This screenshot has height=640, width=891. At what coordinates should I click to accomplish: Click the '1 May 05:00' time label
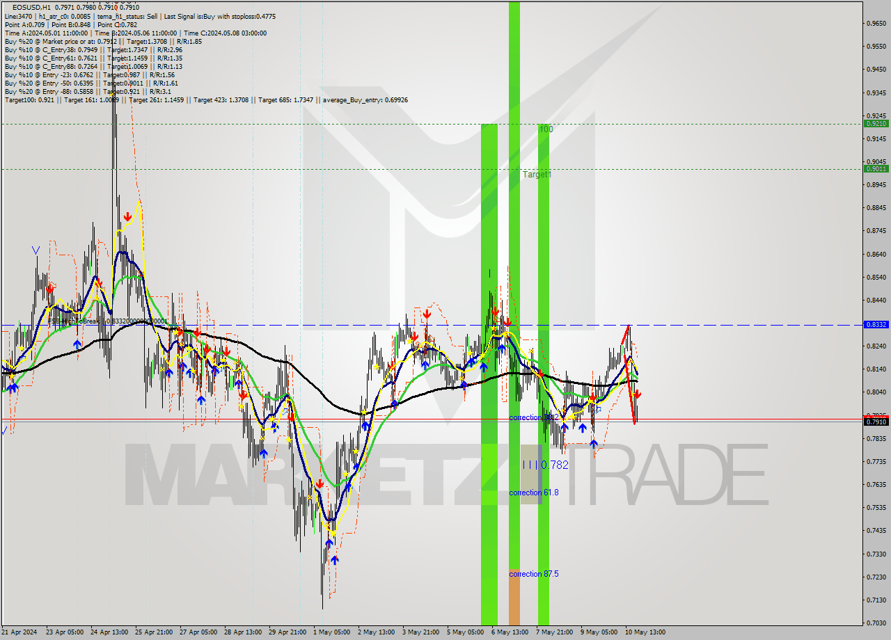point(331,632)
